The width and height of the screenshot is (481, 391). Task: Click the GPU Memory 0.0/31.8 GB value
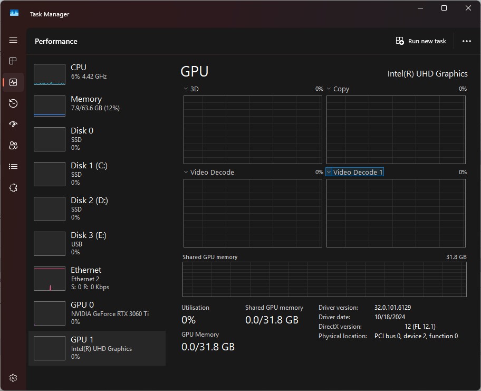point(208,347)
